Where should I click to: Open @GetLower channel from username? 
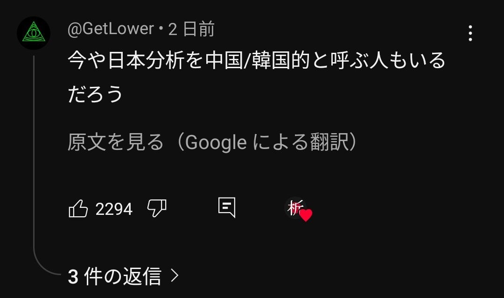pyautogui.click(x=111, y=29)
